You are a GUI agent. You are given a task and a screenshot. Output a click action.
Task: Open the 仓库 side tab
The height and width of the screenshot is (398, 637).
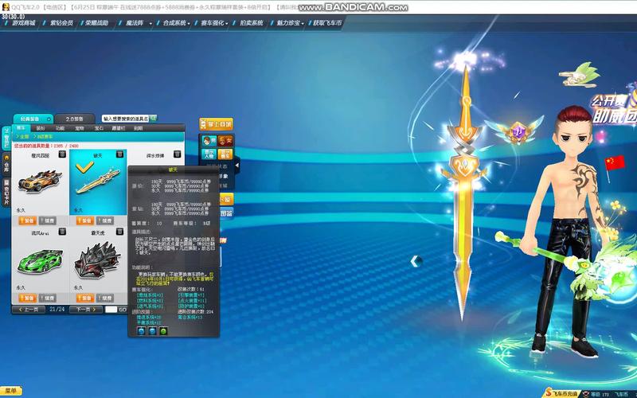pos(6,163)
